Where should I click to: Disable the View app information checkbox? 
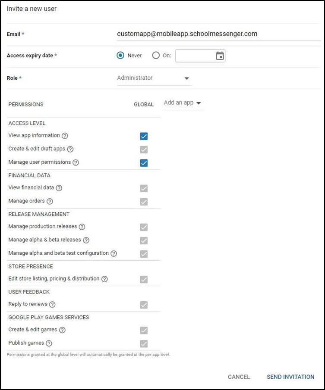144,136
